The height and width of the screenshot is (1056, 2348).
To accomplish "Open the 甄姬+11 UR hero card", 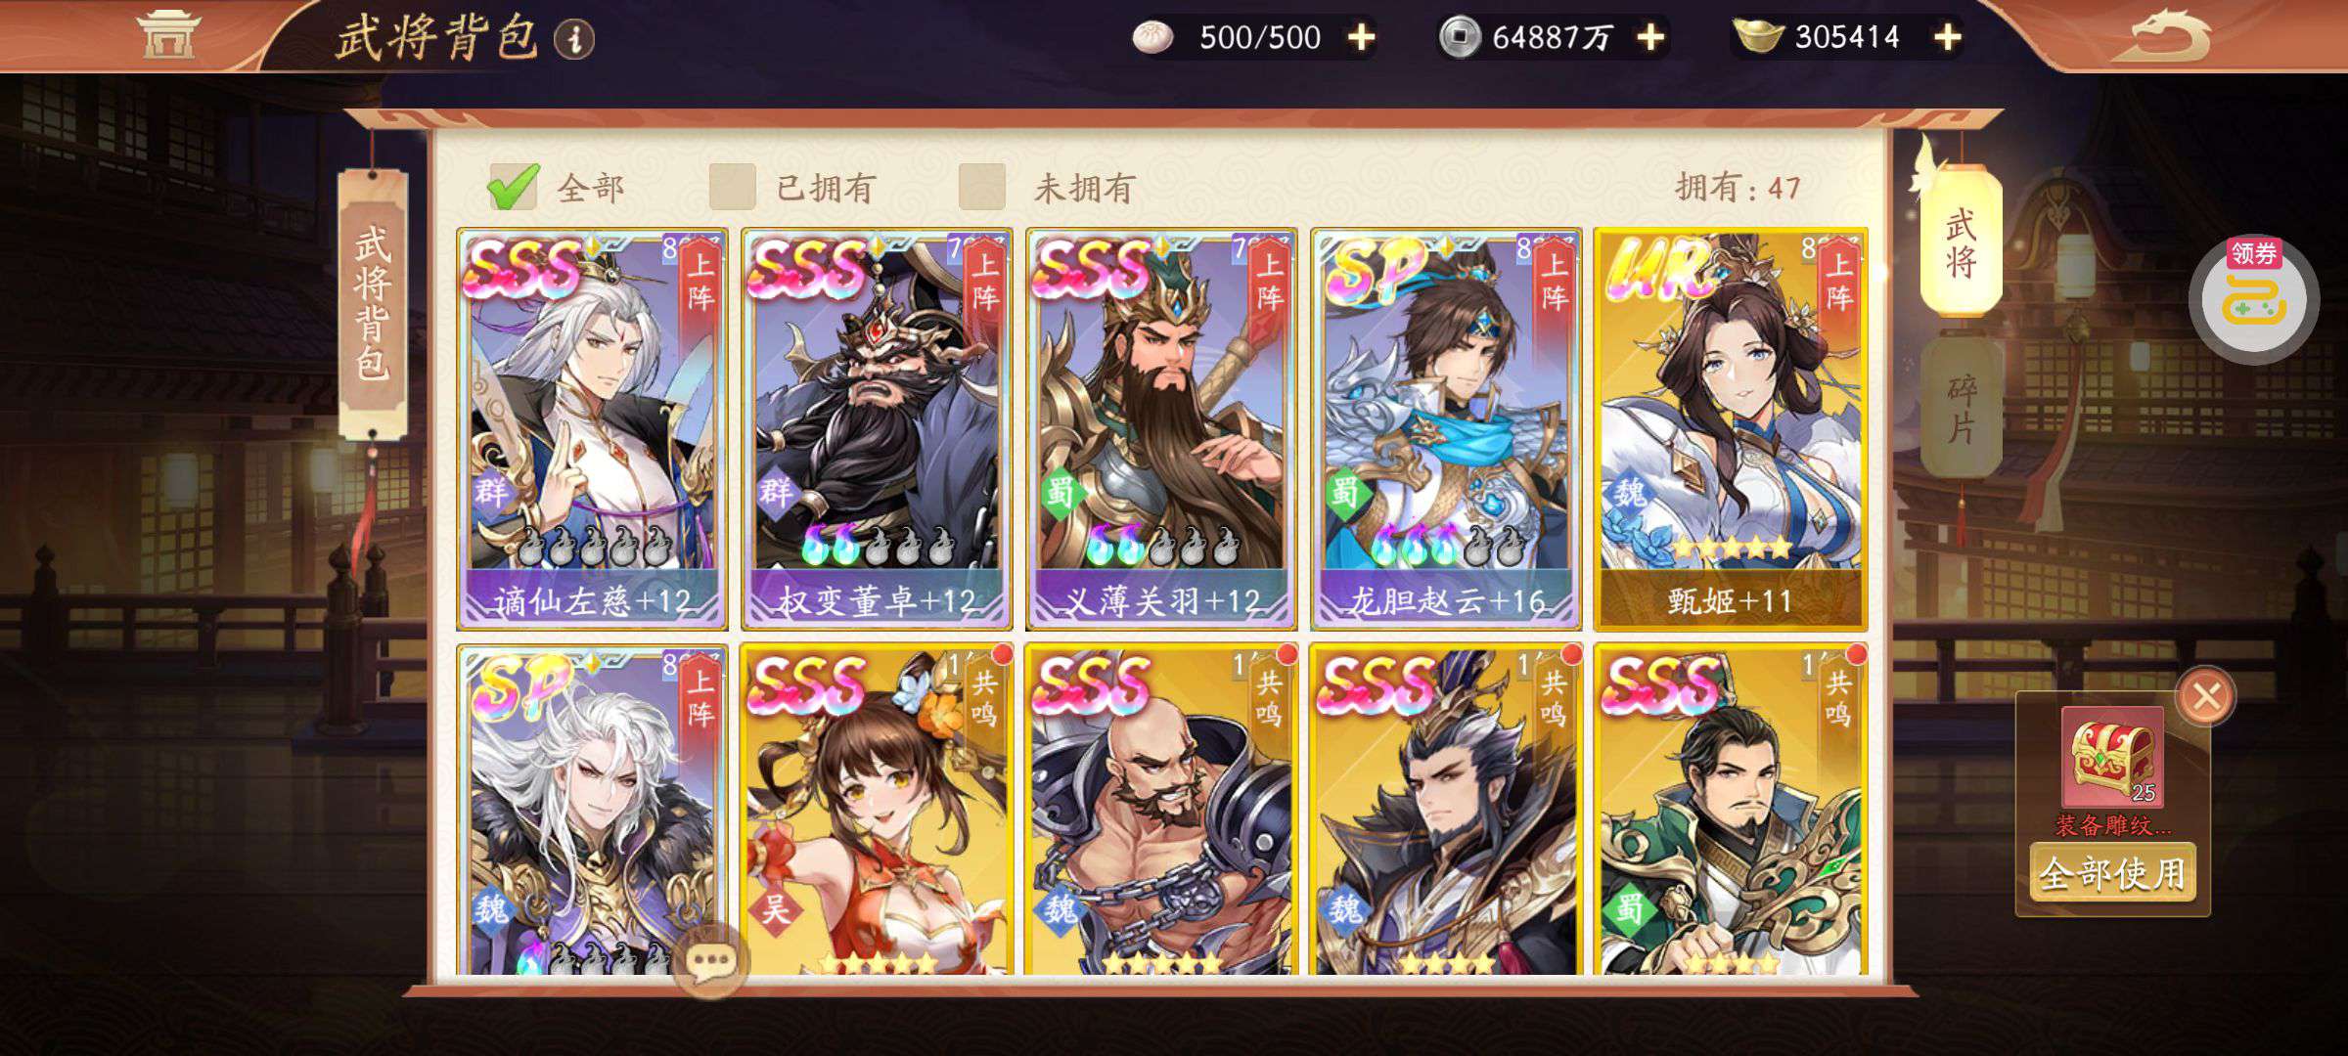I will [x=1730, y=429].
